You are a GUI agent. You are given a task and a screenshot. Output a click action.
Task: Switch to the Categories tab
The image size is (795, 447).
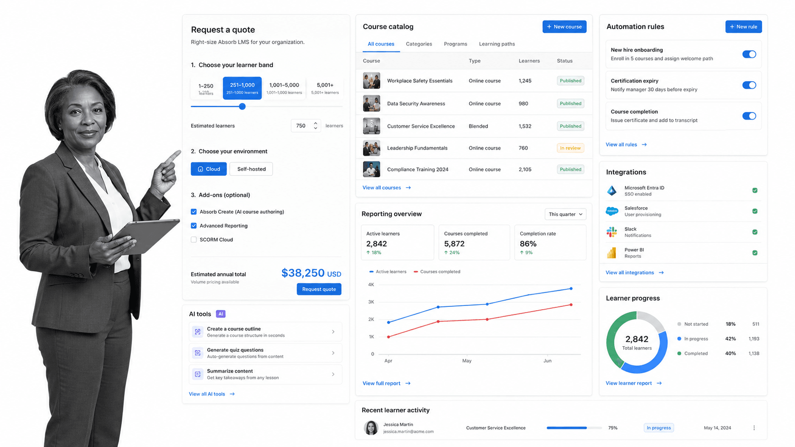(x=419, y=44)
